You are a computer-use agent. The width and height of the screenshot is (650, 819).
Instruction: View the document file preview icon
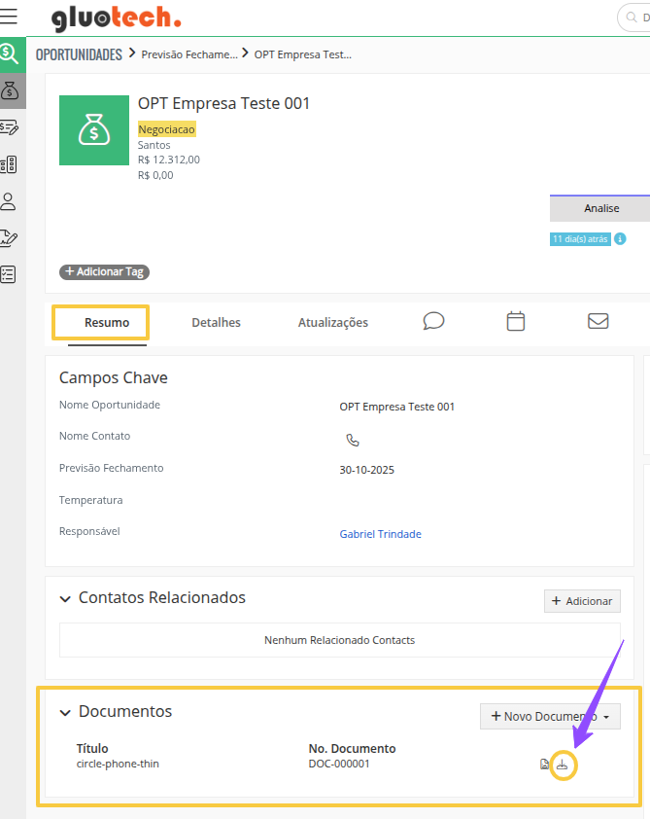[x=545, y=765]
